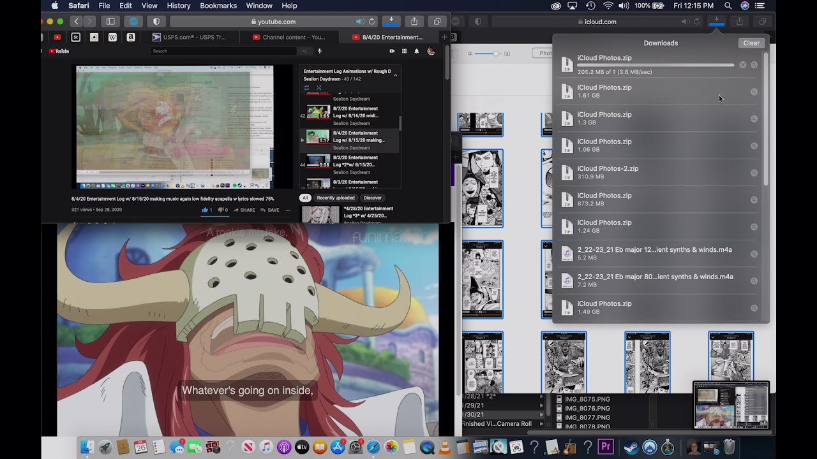
Task: Like the video with the thumbs up
Action: point(207,210)
